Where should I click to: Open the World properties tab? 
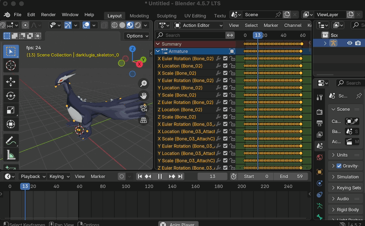point(320,158)
